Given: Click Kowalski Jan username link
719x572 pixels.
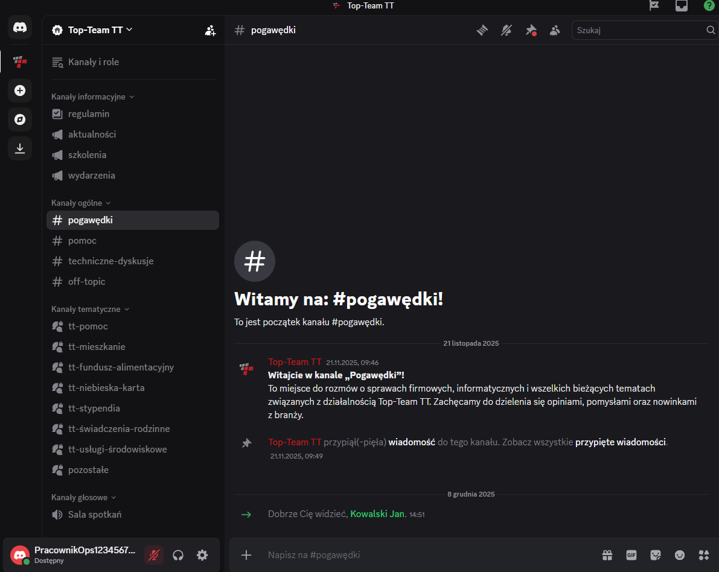Looking at the screenshot, I should click(377, 514).
